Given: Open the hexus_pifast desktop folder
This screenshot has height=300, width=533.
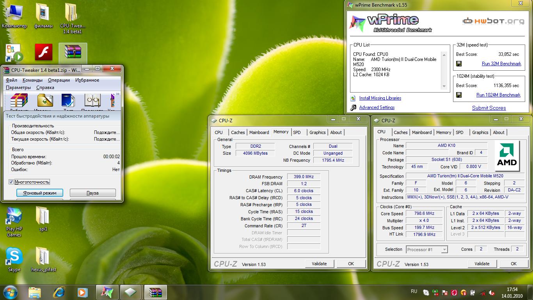Looking at the screenshot, I should [43, 259].
